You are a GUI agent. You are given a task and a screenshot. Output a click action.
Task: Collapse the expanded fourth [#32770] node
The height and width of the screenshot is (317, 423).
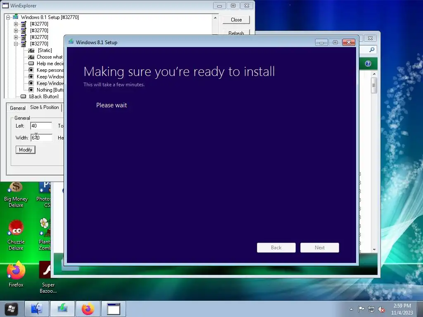16,44
